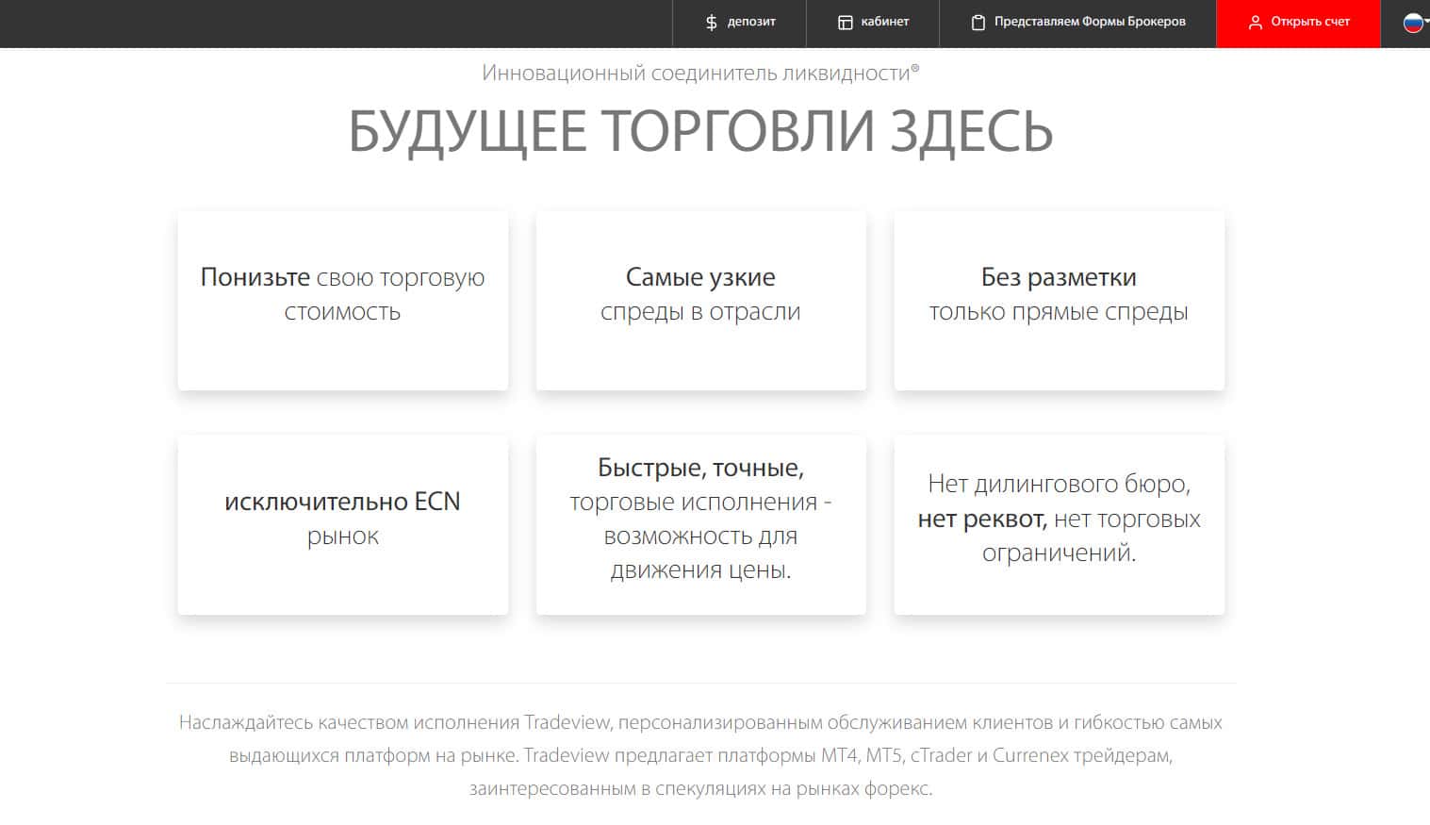Open the 'депозит' menu item
The image size is (1430, 825).
tap(751, 22)
